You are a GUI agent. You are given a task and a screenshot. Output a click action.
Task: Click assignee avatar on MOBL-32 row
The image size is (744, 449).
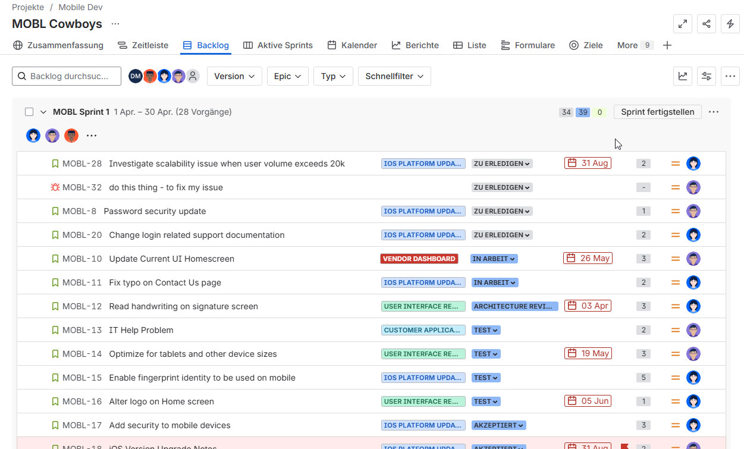point(693,187)
